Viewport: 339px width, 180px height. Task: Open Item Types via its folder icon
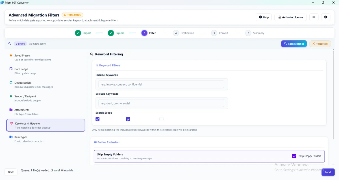tap(11, 137)
